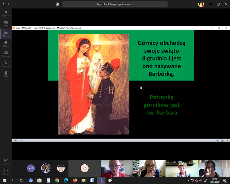Go to Zespoły teams view
This screenshot has height=184, width=230.
pos(6,34)
